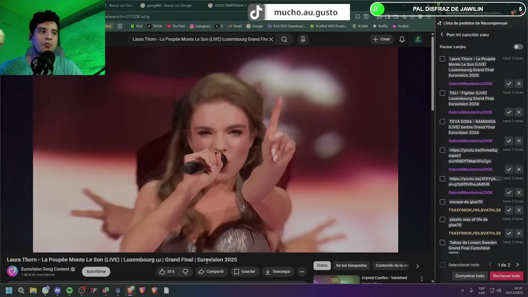The width and height of the screenshot is (528, 297).
Task: Open the video more actions ellipsis
Action: click(x=302, y=271)
